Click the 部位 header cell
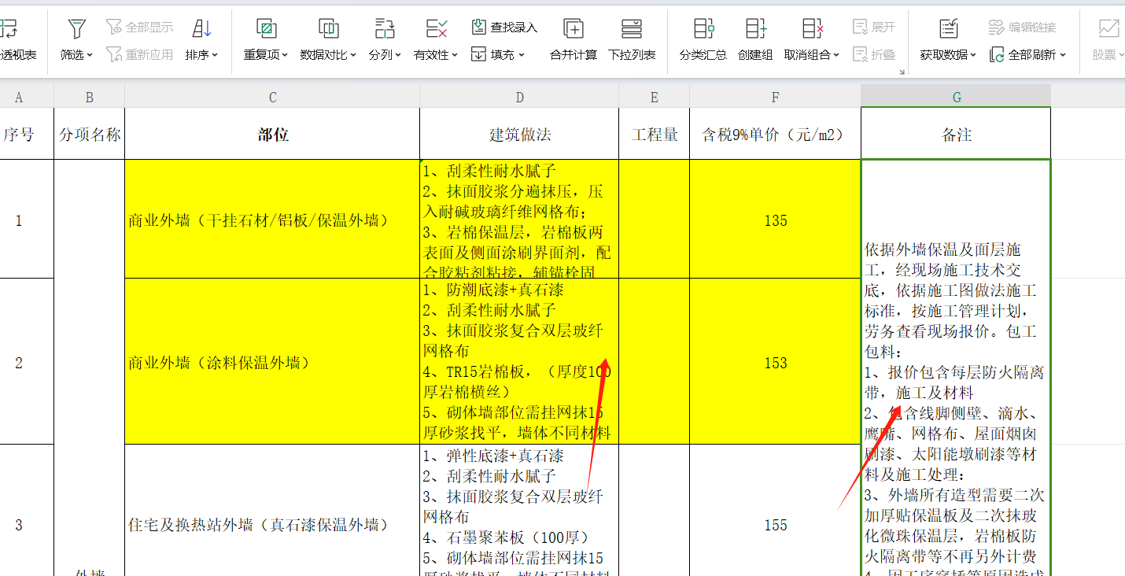Image resolution: width=1125 pixels, height=576 pixels. coord(272,134)
